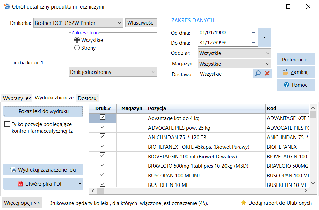Image resolution: width=319 pixels, height=210 pixels.
Task: Uncheck print box for BUSERELIN 10 ML
Action: click(x=102, y=184)
